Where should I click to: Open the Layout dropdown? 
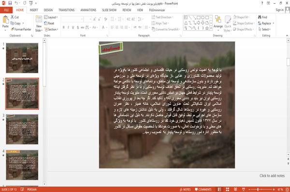51,17
